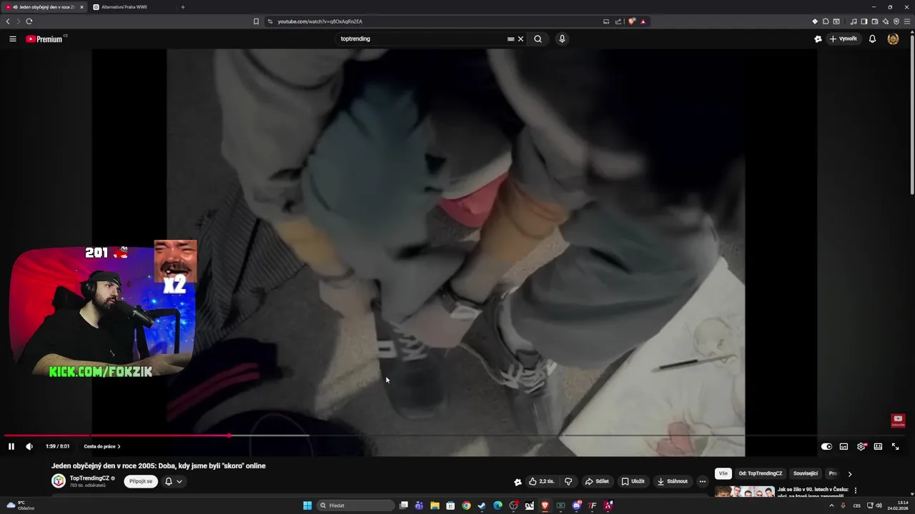915x514 pixels.
Task: Show next filter chips with arrow
Action: click(x=850, y=474)
